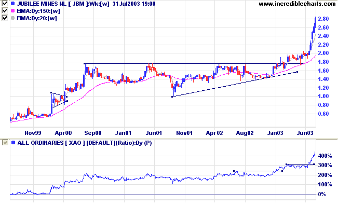Image resolution: width=338 pixels, height=205 pixels.
Task: Uncheck the EMA:Dy:150 indicator checkbox
Action: click(5, 10)
